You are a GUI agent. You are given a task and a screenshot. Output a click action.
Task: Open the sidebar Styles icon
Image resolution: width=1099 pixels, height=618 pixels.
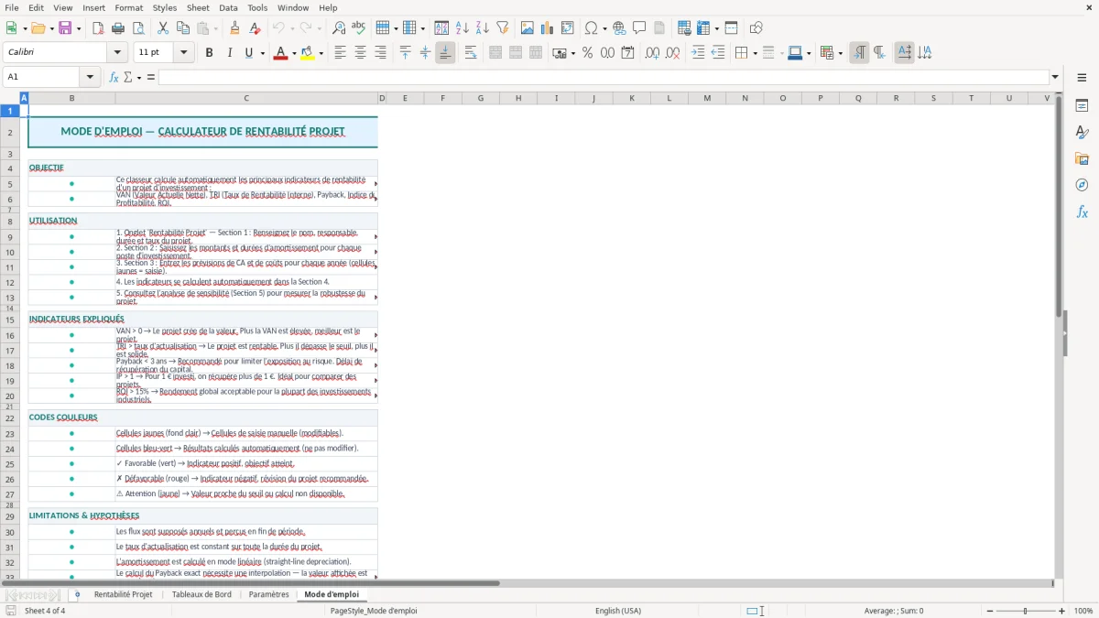point(1082,132)
